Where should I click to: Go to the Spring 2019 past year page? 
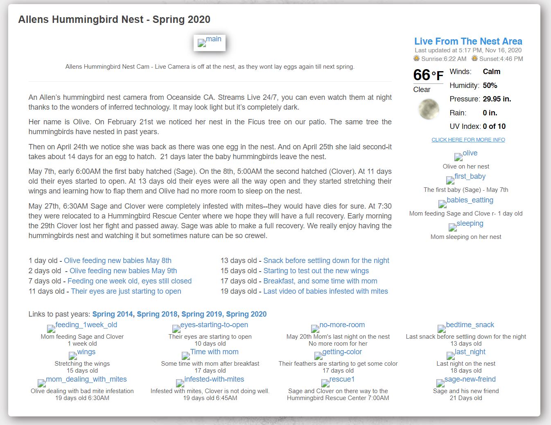click(x=202, y=314)
